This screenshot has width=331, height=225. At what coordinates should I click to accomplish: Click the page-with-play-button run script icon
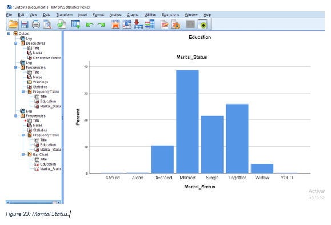tap(176, 25)
